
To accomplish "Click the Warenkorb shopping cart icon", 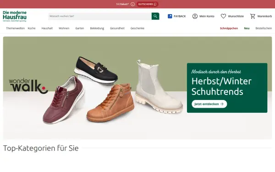I will click(253, 17).
